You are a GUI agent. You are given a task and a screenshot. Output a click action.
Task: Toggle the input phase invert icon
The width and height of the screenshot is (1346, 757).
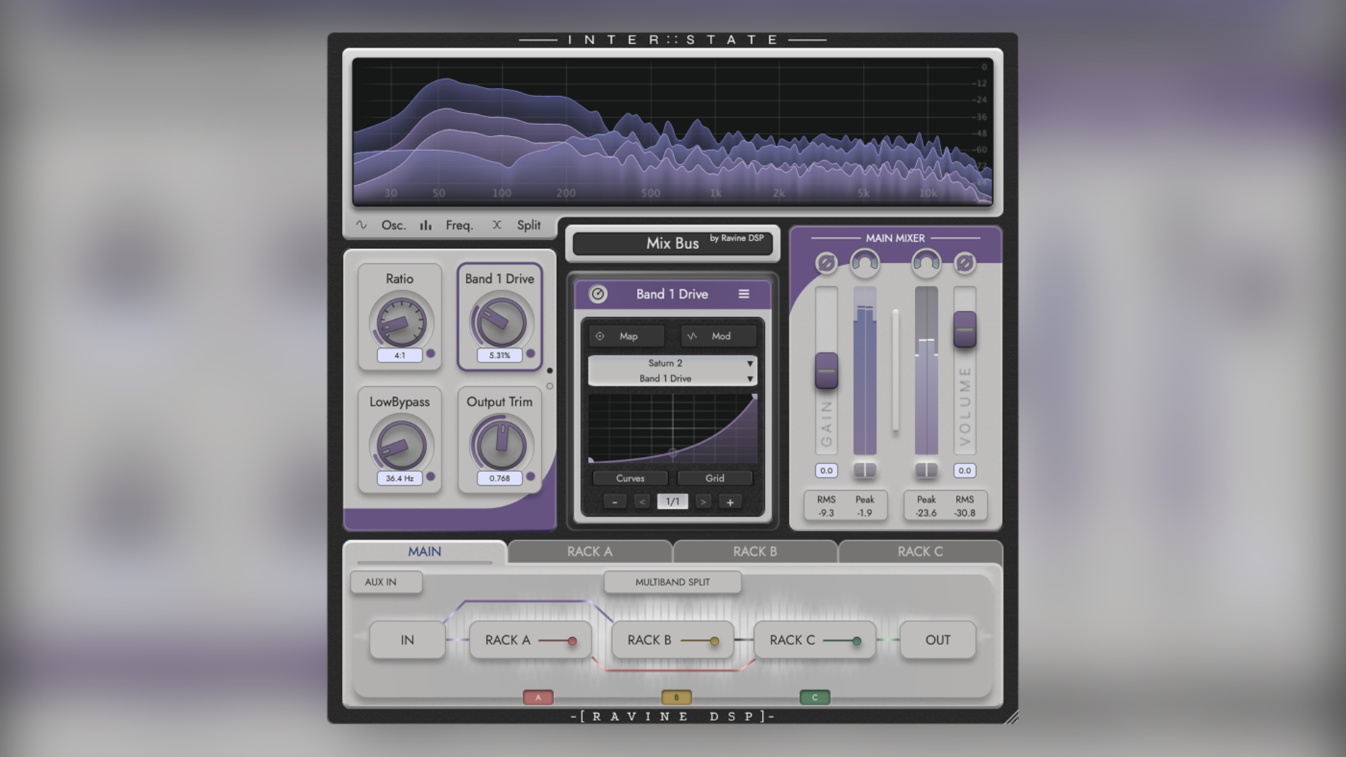point(827,264)
